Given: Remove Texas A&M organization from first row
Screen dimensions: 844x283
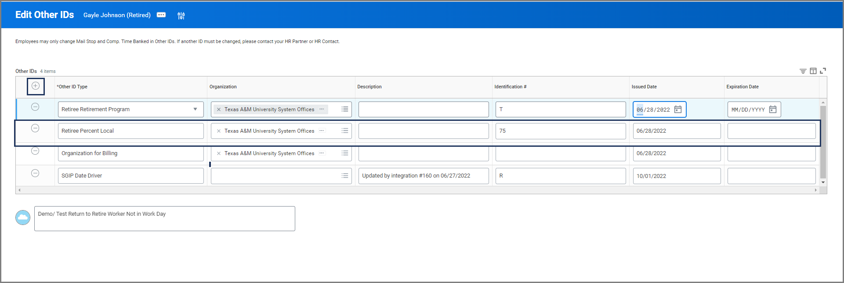Looking at the screenshot, I should point(219,109).
